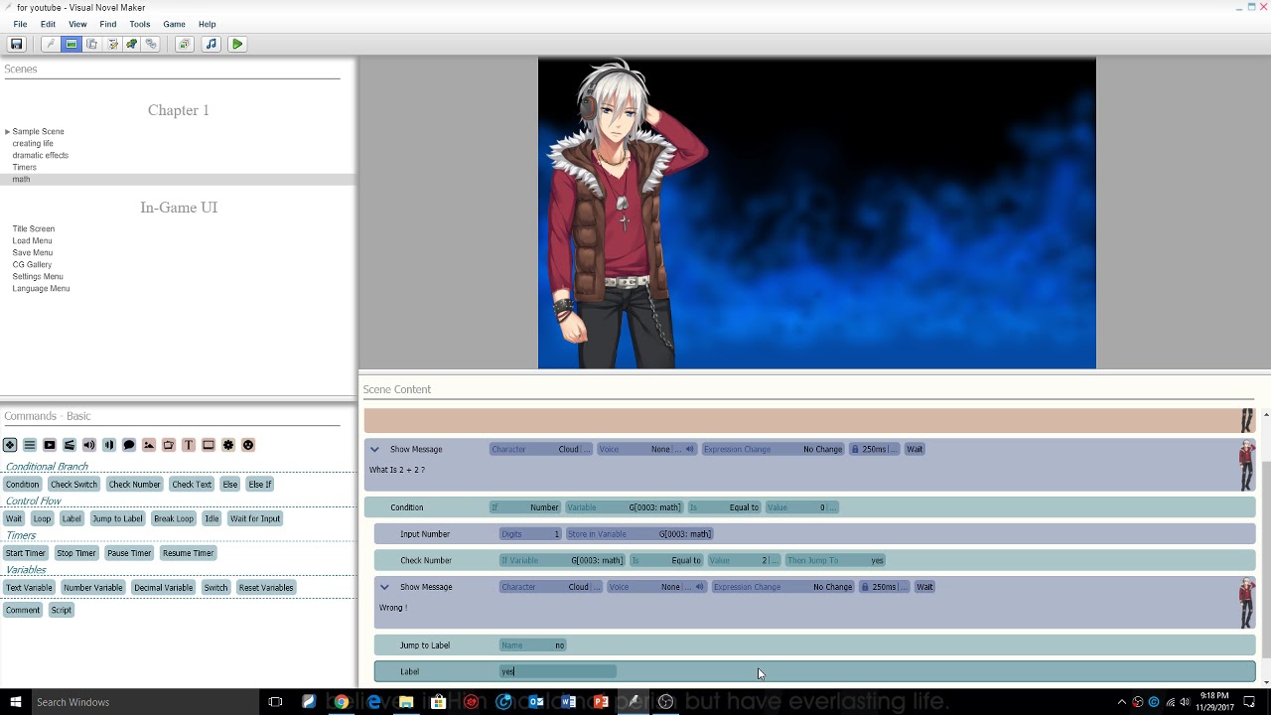Open the Equal to dropdown in Check Number row
The height and width of the screenshot is (715, 1271).
point(666,560)
